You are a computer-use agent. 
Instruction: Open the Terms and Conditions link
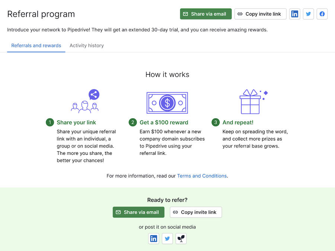[202, 176]
